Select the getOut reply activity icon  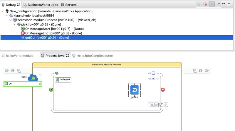tap(135, 90)
